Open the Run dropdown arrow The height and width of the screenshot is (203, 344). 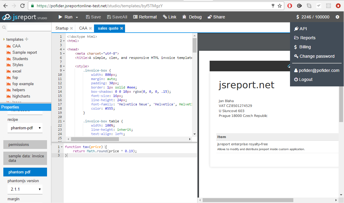[77, 17]
